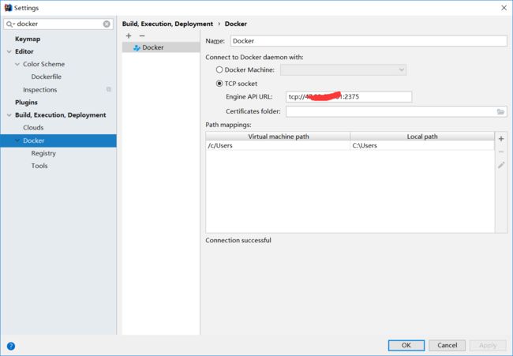Remove the selected path mapping
Screen dimensions: 513x356
[x=501, y=152]
